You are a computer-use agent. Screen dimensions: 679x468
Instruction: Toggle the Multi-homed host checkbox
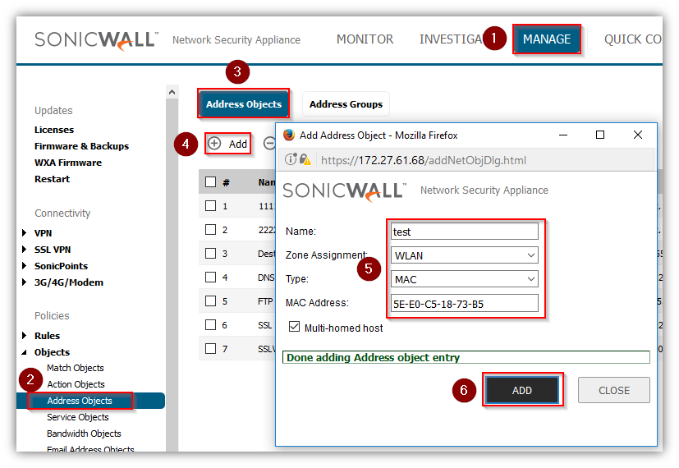pyautogui.click(x=294, y=328)
